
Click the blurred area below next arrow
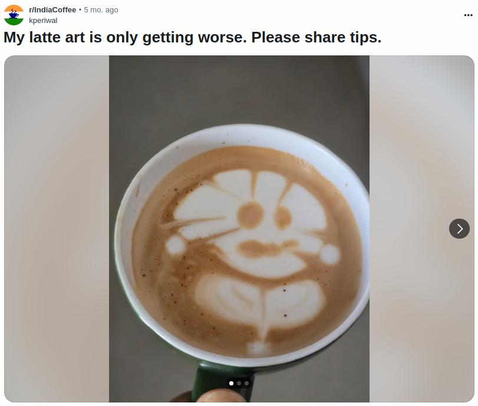[422, 320]
